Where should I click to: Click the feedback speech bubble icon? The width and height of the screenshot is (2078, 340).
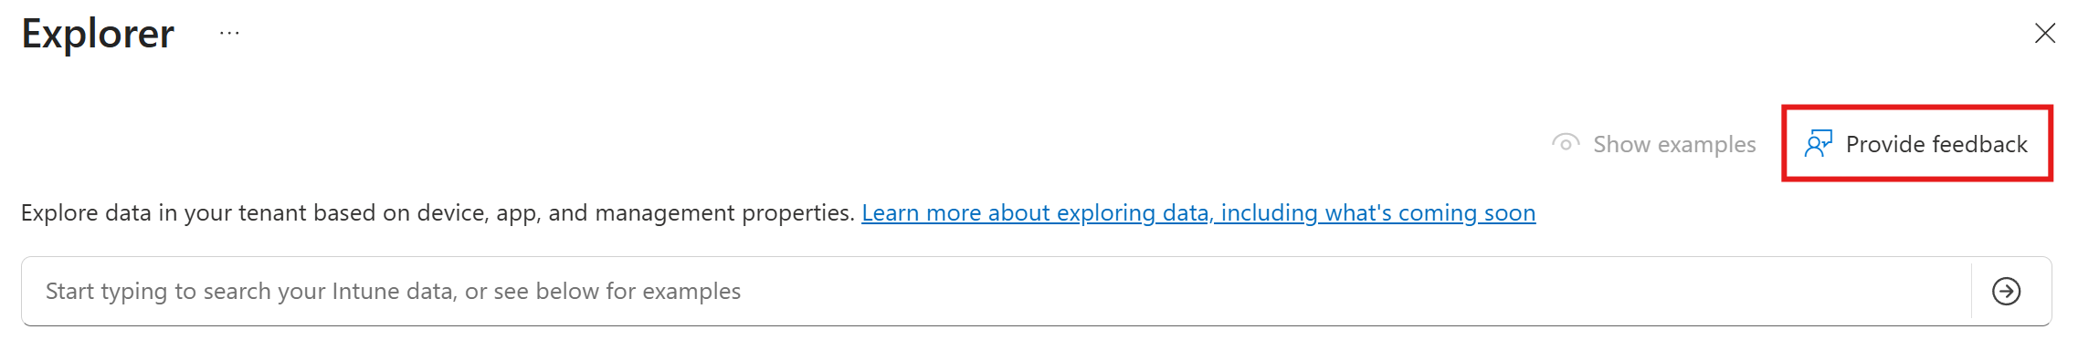[1818, 144]
